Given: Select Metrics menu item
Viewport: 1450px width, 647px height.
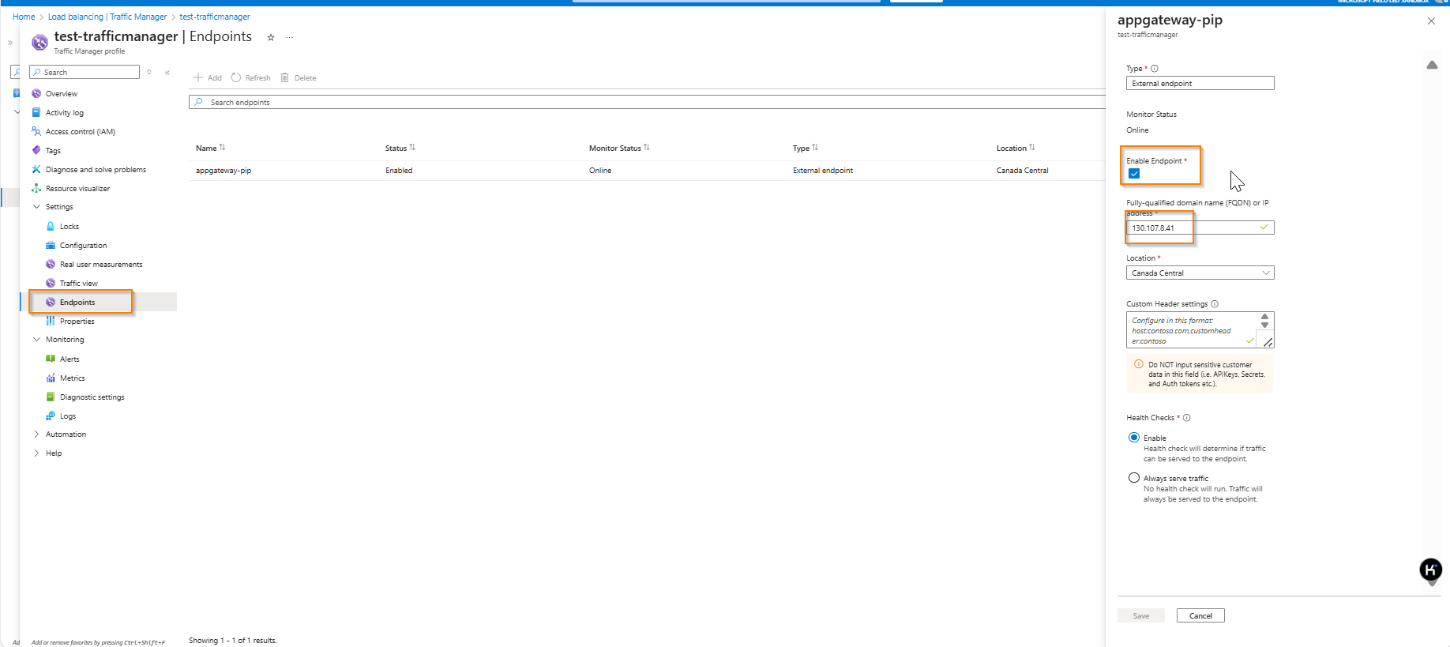Looking at the screenshot, I should [x=73, y=378].
